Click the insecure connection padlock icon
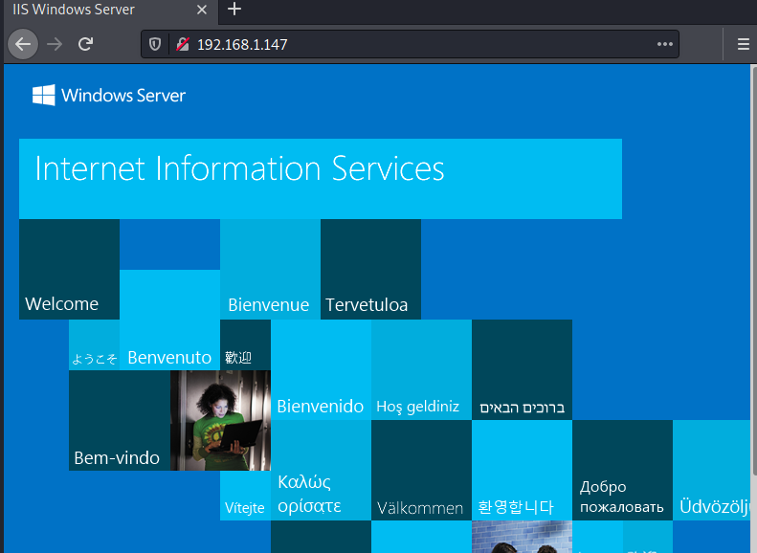This screenshot has height=553, width=757. [183, 44]
